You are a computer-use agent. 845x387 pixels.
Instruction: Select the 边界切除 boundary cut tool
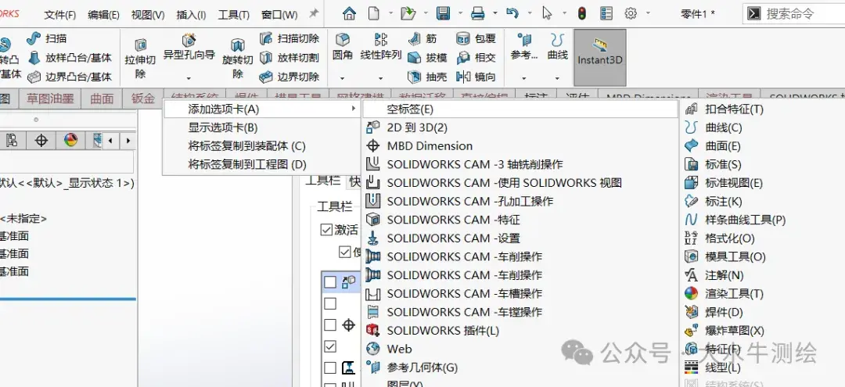289,77
